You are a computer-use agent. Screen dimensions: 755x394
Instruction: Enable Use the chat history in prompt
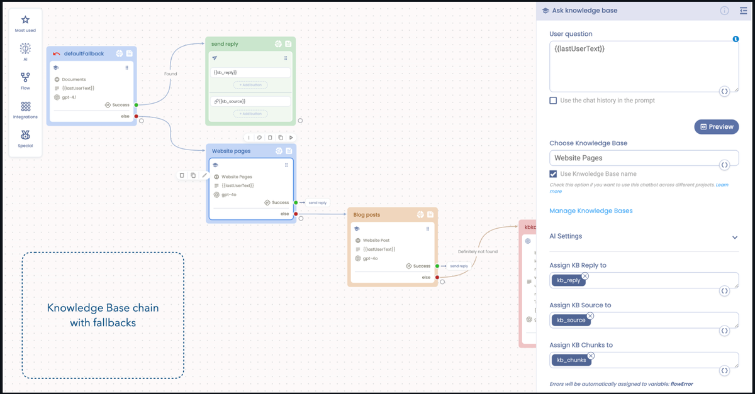click(x=553, y=101)
